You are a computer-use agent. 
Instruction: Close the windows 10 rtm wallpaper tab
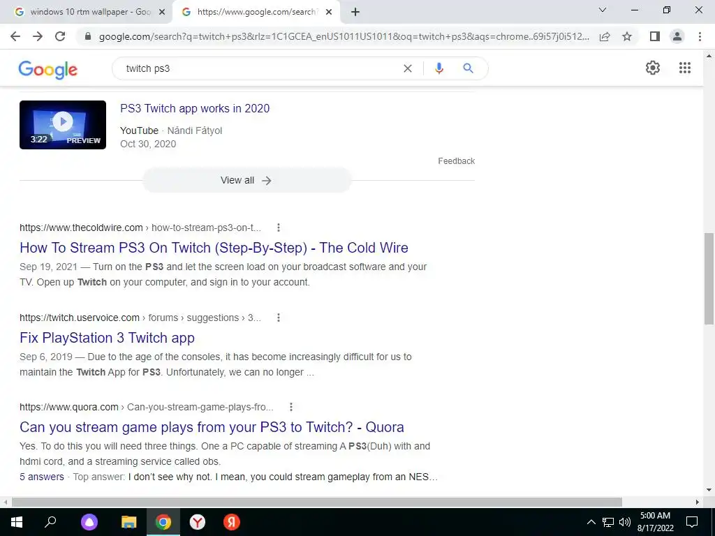[x=161, y=13]
